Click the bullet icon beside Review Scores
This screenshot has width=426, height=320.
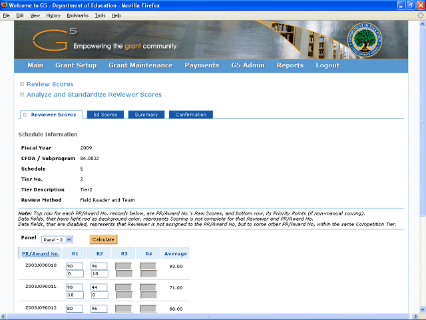tap(22, 84)
